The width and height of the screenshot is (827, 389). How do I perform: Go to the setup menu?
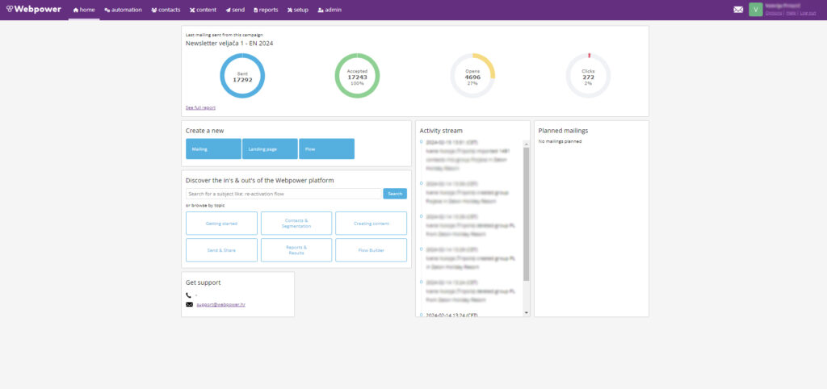click(x=298, y=10)
